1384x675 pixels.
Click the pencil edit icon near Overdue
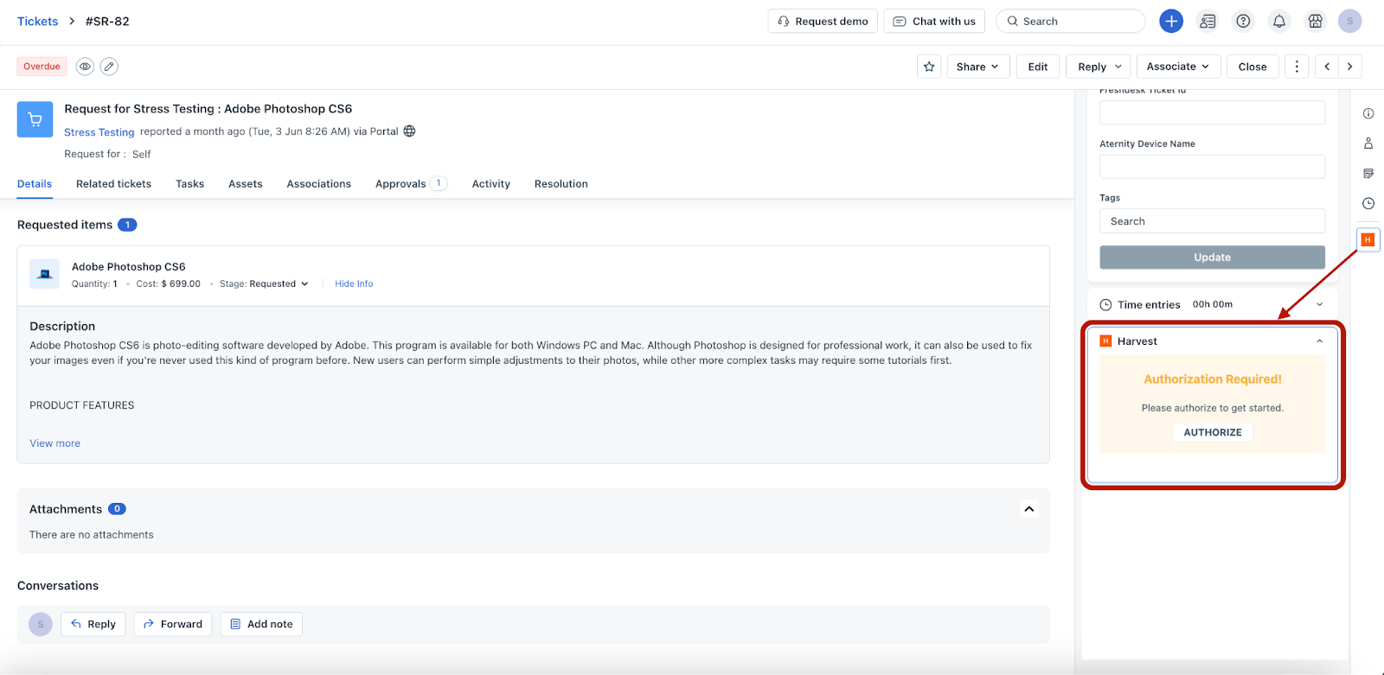[109, 67]
